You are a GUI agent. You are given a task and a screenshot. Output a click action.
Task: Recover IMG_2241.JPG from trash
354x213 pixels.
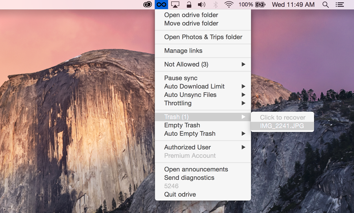[x=282, y=126]
